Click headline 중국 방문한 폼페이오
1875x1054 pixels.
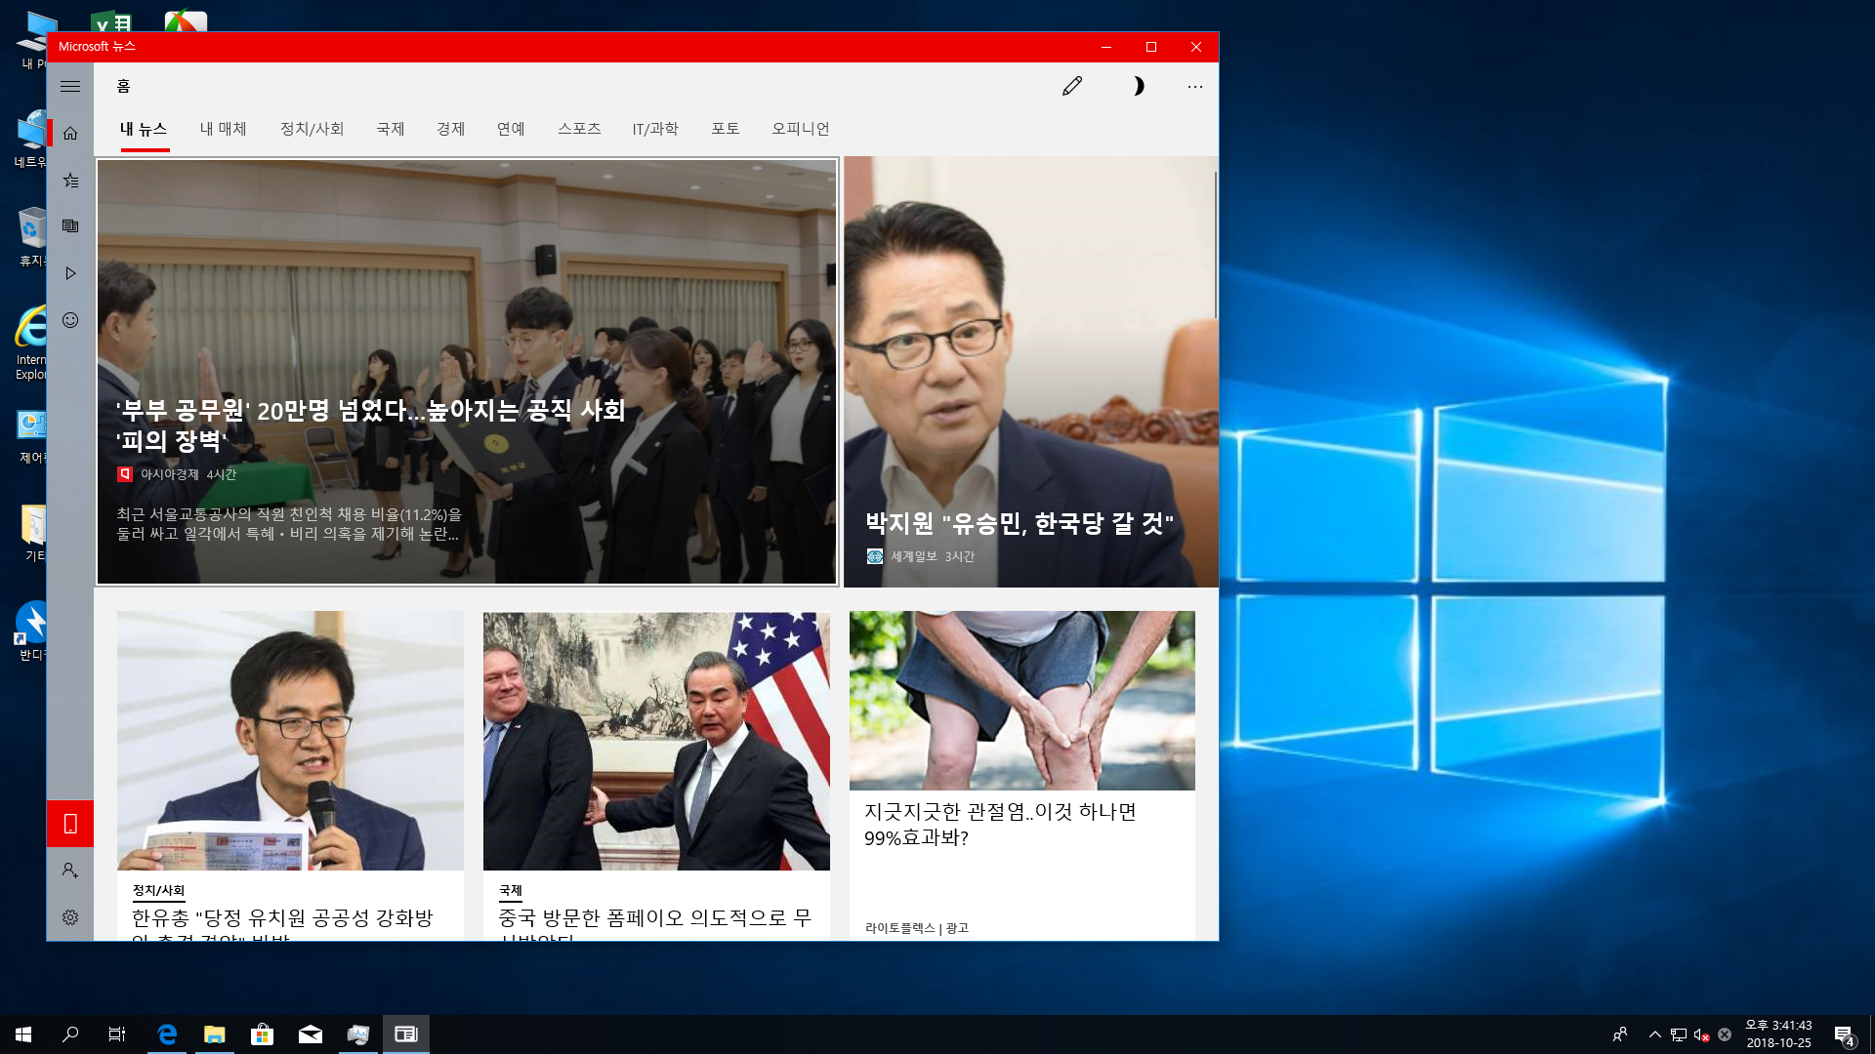pyautogui.click(x=654, y=927)
